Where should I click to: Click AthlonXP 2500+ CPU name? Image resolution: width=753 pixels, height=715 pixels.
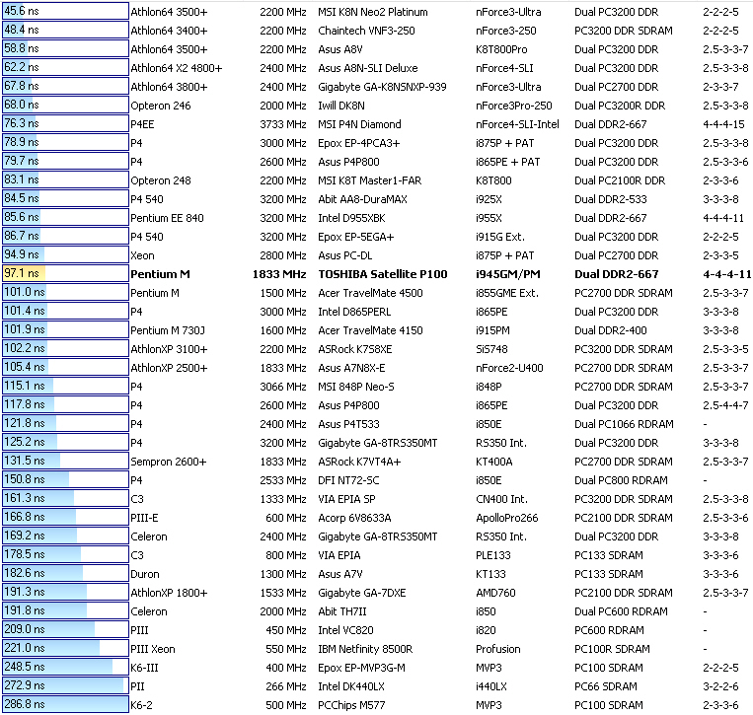click(x=169, y=368)
